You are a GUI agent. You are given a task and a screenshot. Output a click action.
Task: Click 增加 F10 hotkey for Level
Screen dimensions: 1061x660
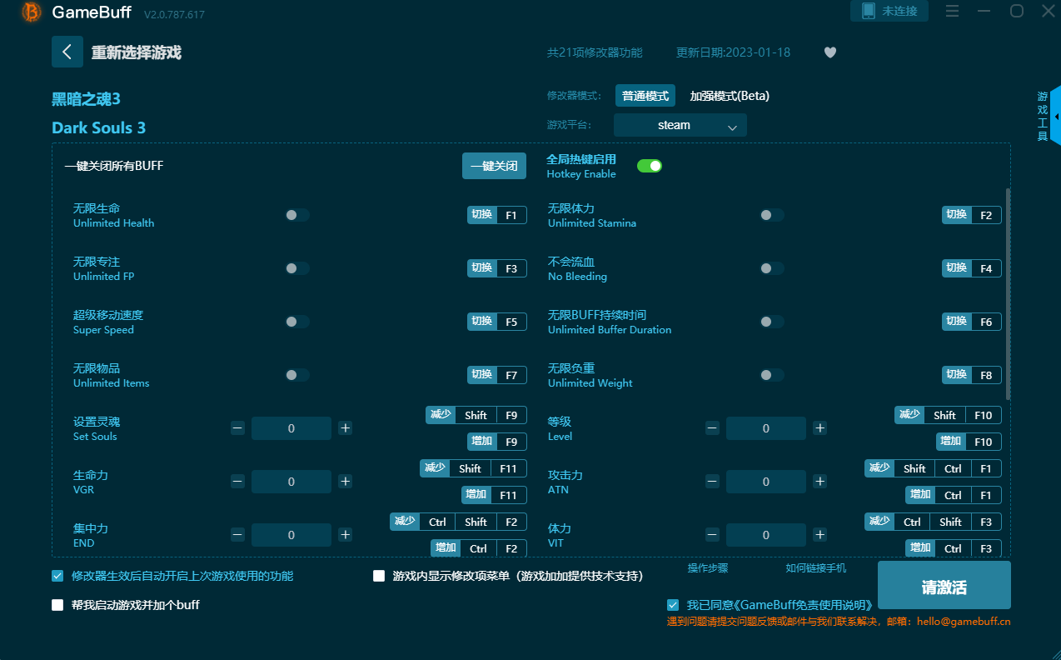click(x=968, y=442)
